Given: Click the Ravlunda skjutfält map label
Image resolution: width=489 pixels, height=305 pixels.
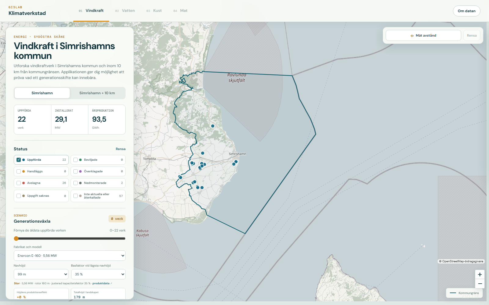Looking at the screenshot, I should point(237,77).
